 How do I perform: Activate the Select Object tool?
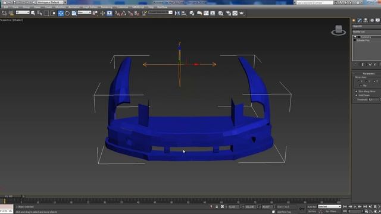[x=33, y=13]
